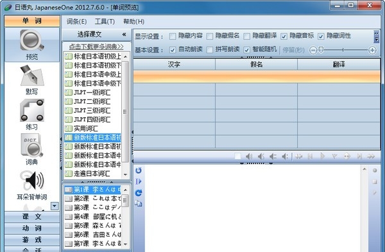
Task: Open the 词典 DICT dictionary icon
Action: click(x=32, y=149)
